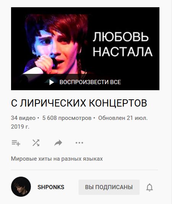Toggle the notification bell for SHPONKS

pos(149,187)
